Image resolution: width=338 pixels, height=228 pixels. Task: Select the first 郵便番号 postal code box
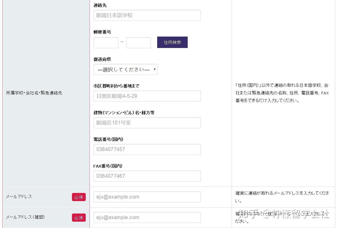(106, 43)
